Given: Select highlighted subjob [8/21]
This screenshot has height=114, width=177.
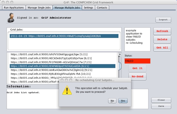Looking at the screenshot, I should click(x=63, y=66).
